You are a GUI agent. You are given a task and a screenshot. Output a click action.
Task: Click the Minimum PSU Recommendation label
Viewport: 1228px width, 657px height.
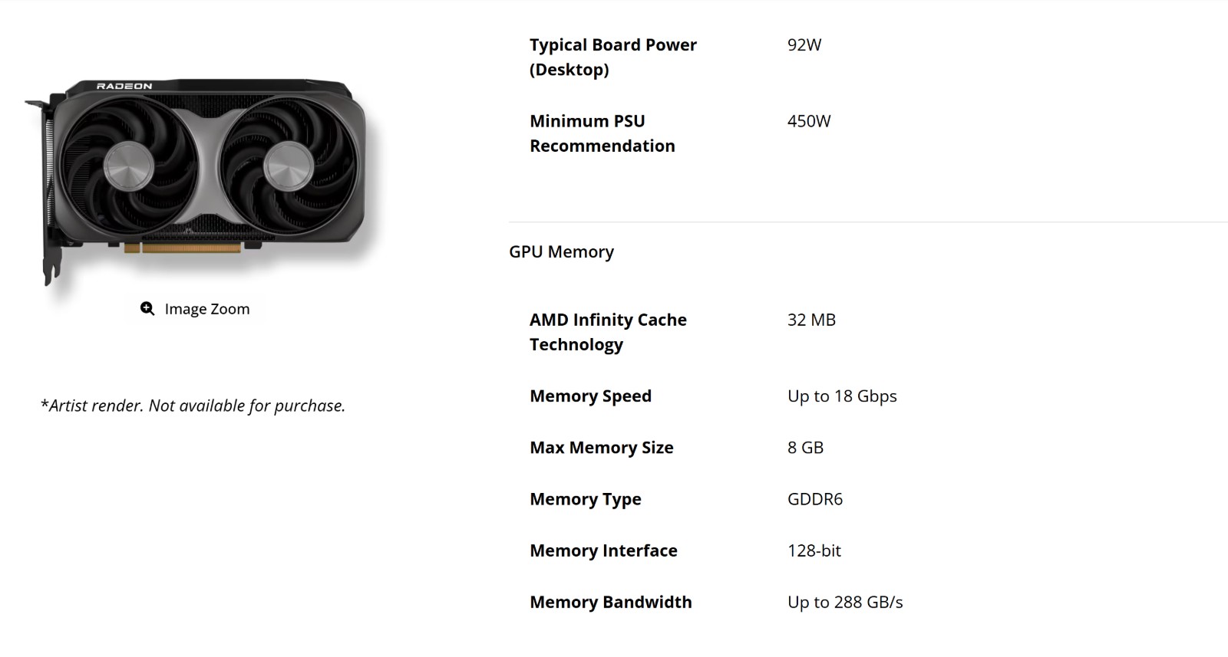pos(602,133)
